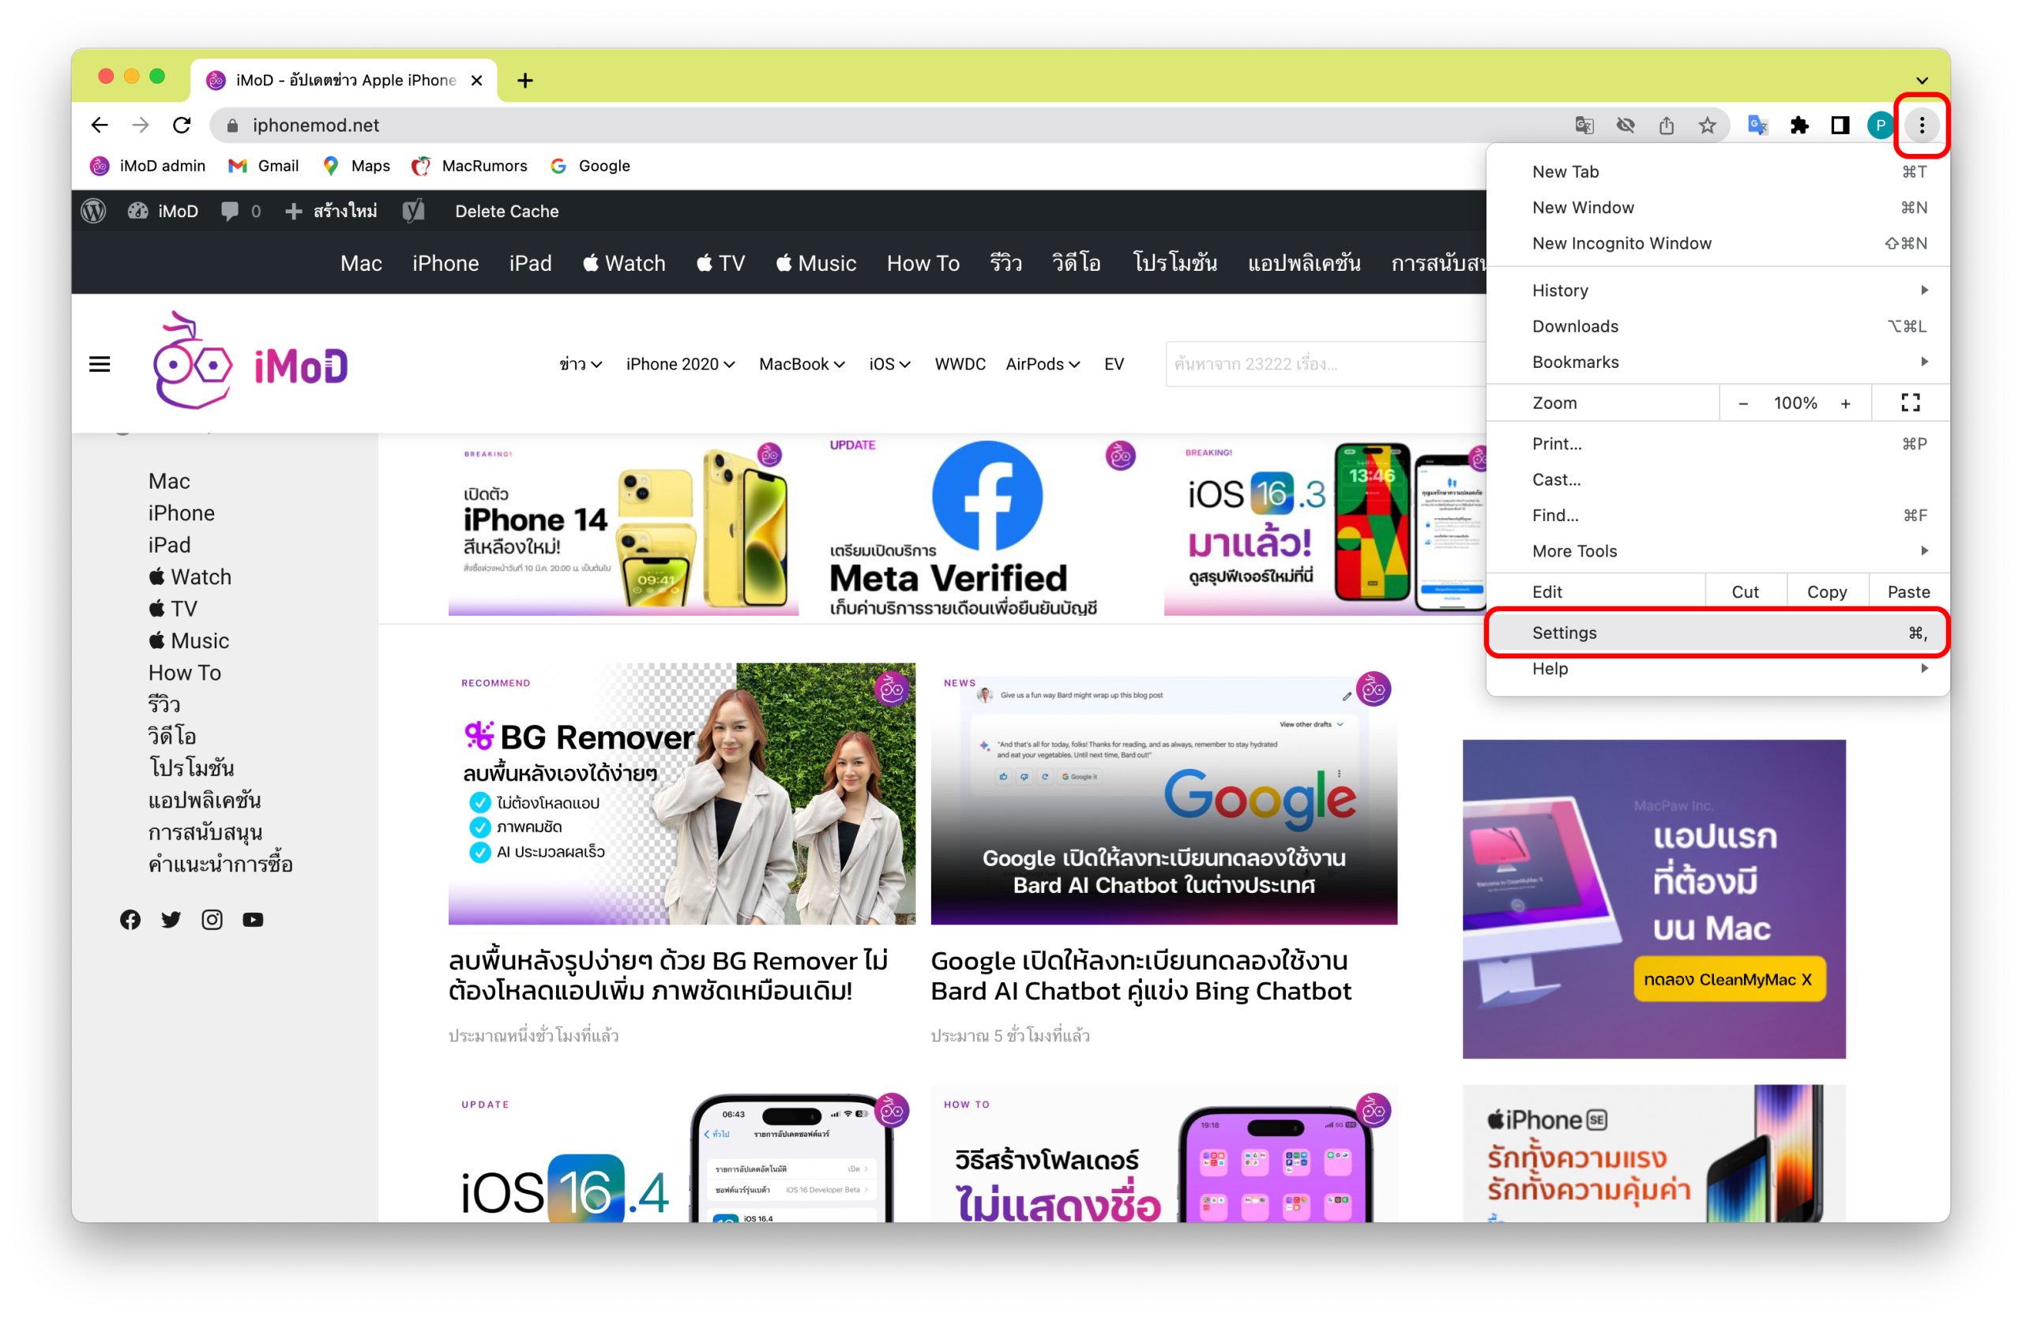Viewport: 2022px width, 1317px height.
Task: Click the site search input field
Action: click(x=1325, y=364)
